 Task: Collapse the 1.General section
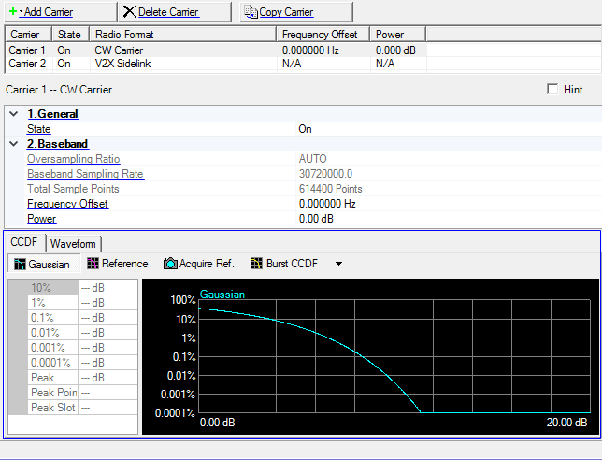point(13,114)
